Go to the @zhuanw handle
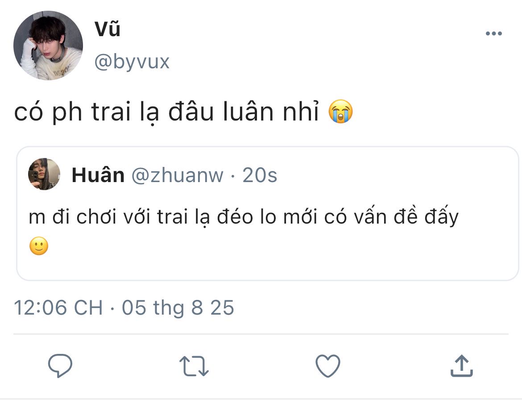The height and width of the screenshot is (407, 522). coord(177,175)
